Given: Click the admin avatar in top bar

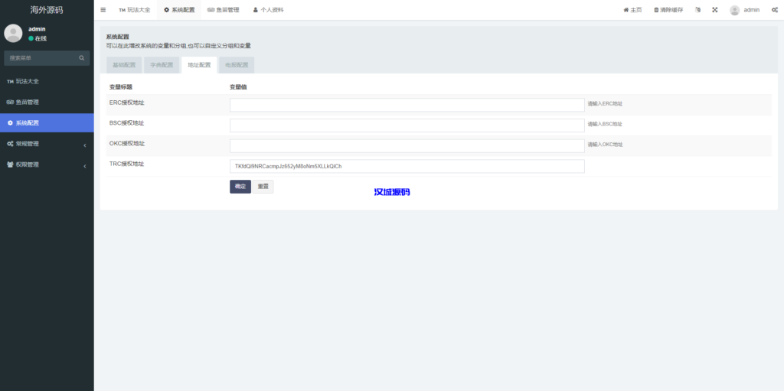Looking at the screenshot, I should tap(734, 10).
